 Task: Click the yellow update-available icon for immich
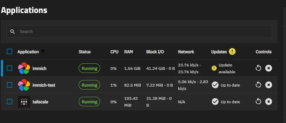pos(214,68)
